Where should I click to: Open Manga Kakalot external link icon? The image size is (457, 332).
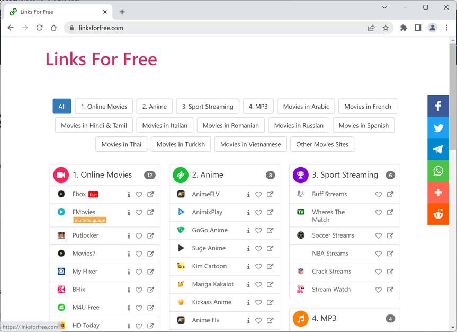pyautogui.click(x=270, y=284)
